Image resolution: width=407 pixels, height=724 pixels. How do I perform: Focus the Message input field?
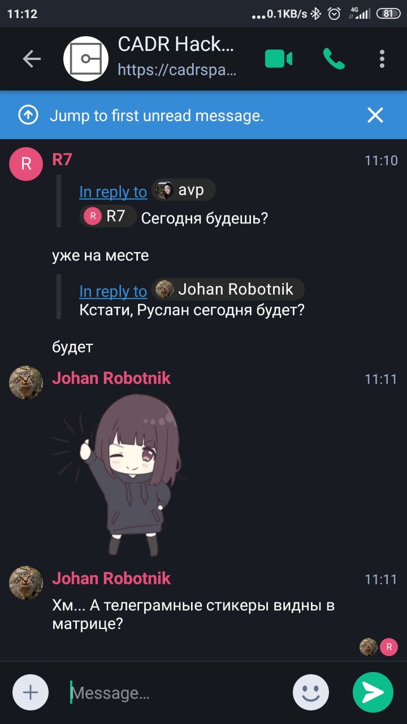pyautogui.click(x=175, y=693)
